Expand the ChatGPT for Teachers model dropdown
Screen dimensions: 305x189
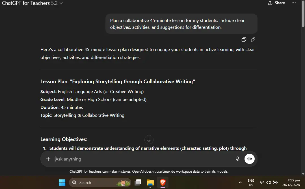32,3
